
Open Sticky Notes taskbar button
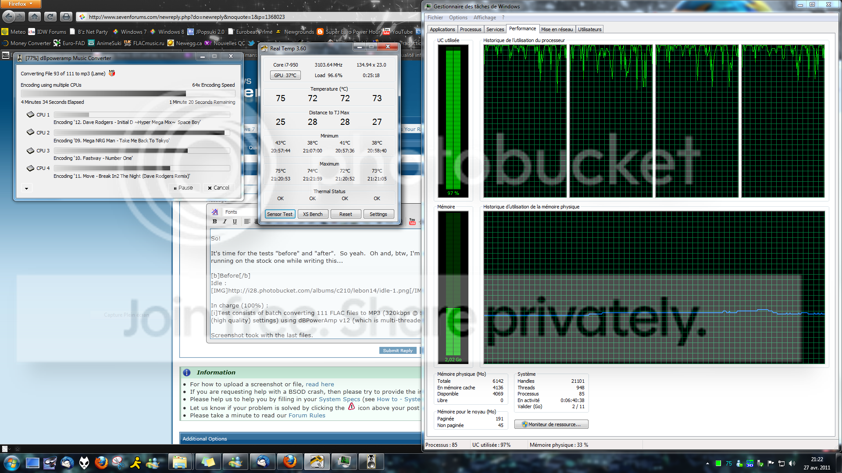click(208, 462)
